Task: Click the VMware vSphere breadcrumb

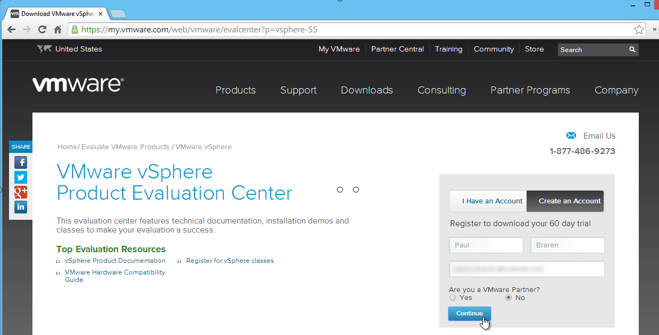Action: click(x=204, y=147)
